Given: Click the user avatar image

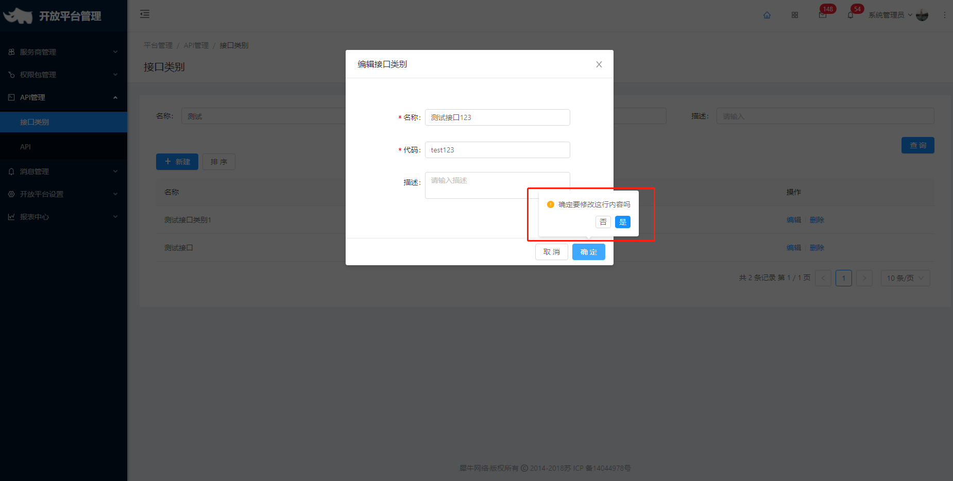Looking at the screenshot, I should [x=922, y=15].
